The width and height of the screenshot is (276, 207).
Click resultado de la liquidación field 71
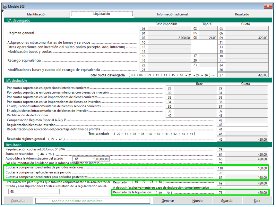click(x=242, y=193)
